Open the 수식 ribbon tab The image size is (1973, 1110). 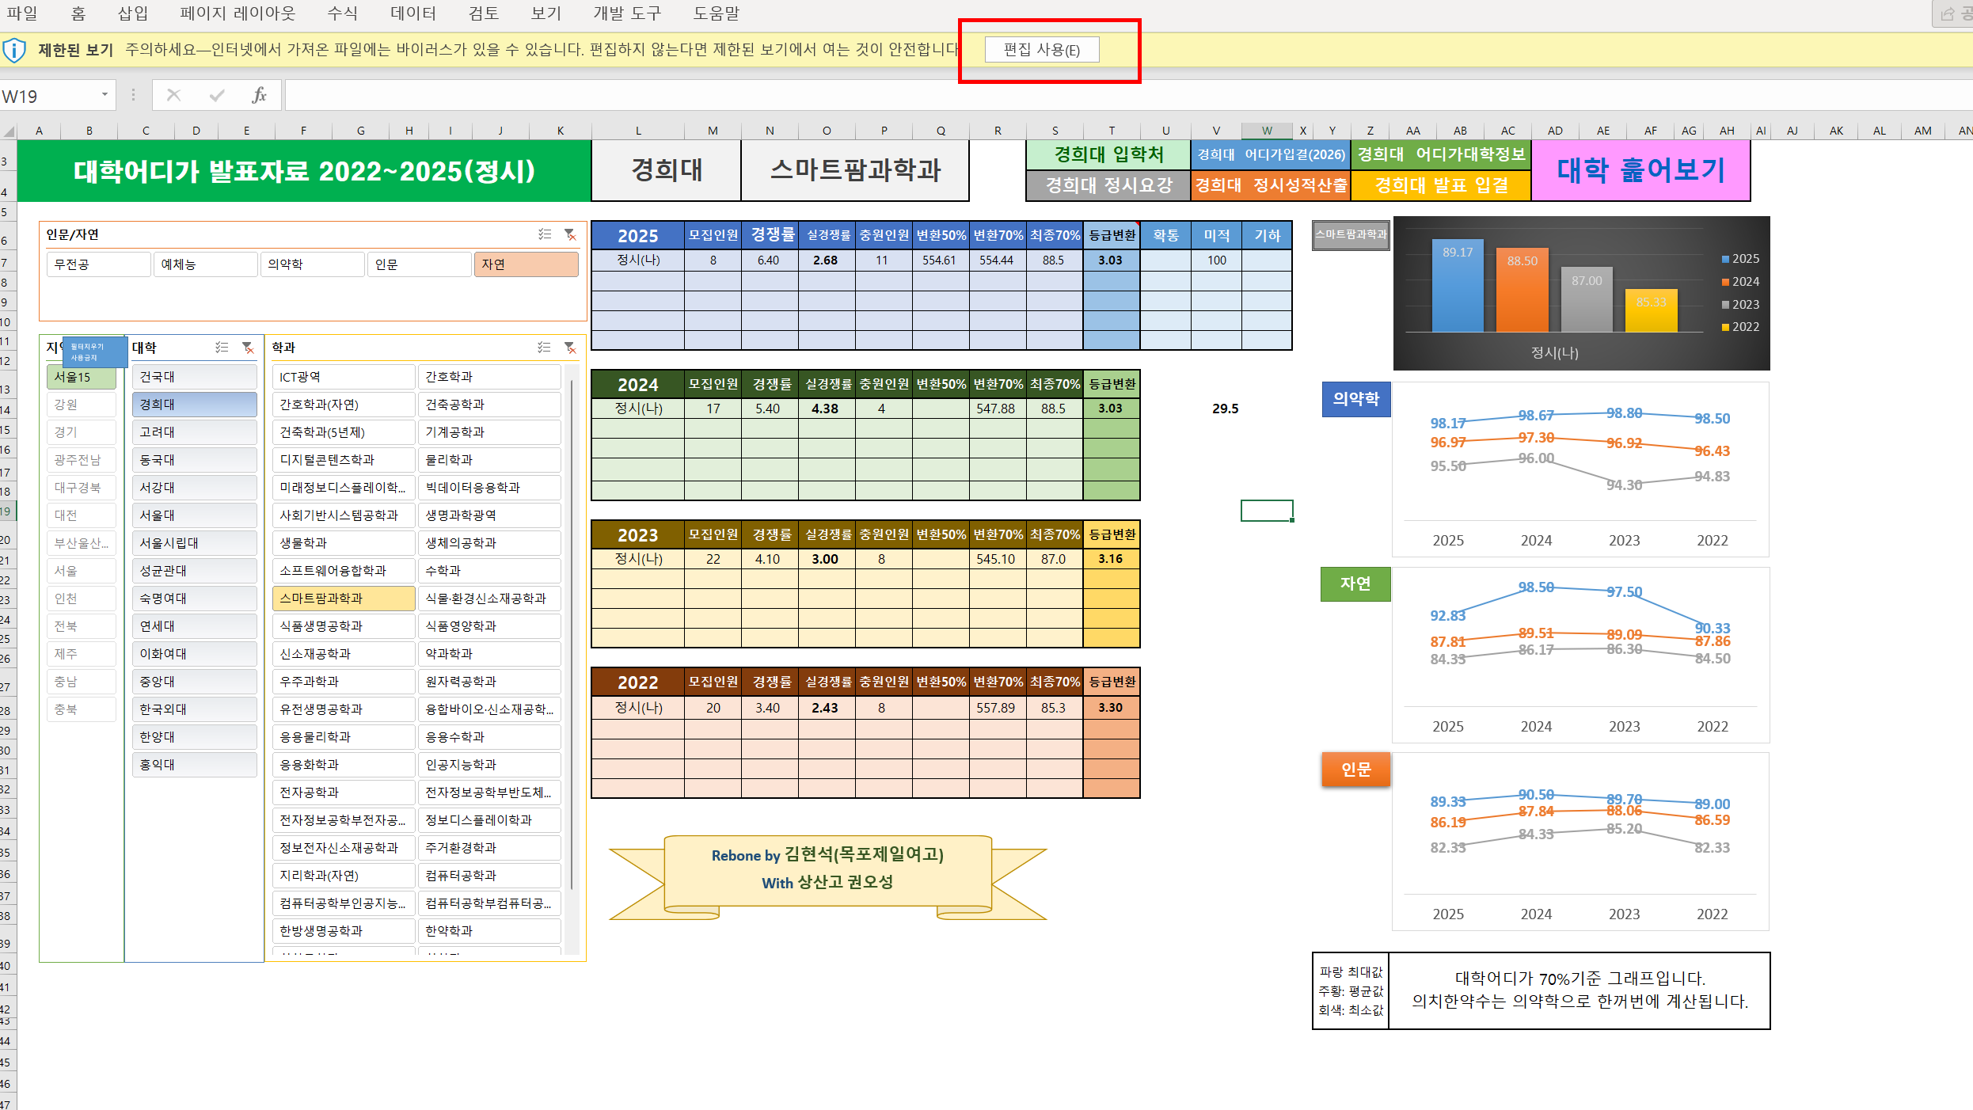click(342, 13)
